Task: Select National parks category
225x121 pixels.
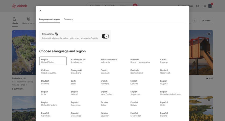Action: pos(28,21)
